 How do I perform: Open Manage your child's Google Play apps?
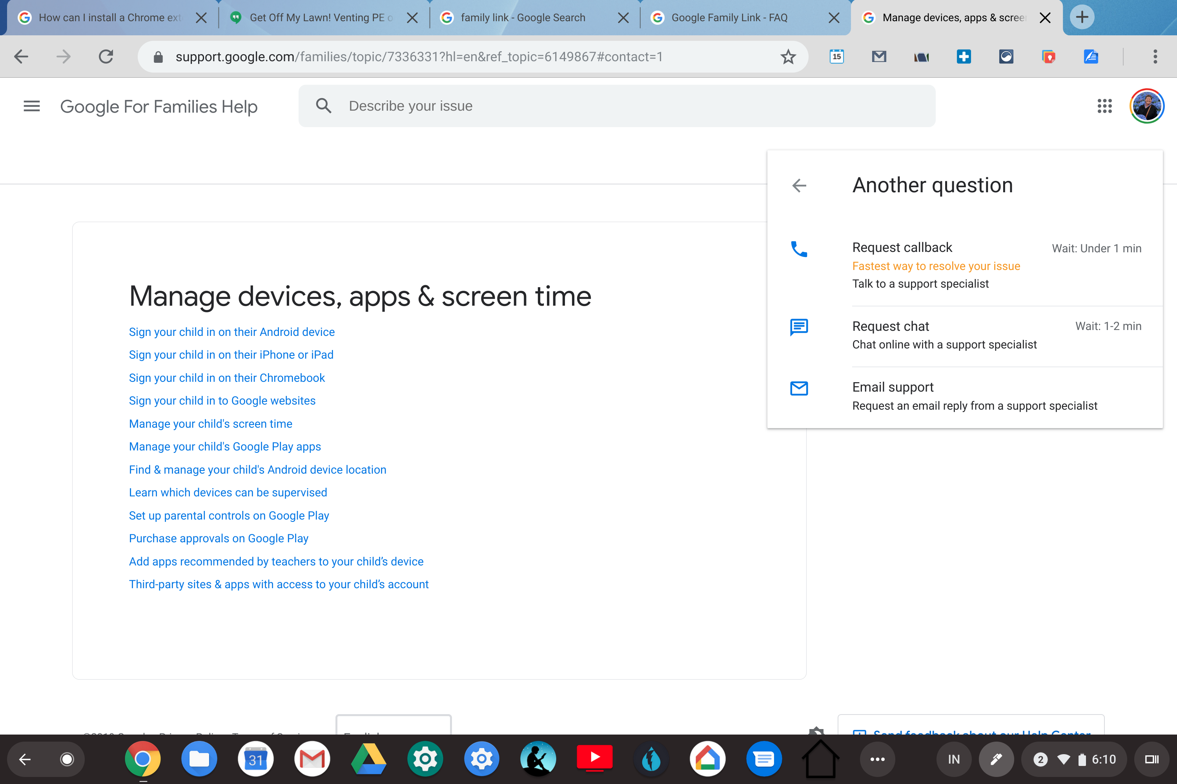click(x=225, y=447)
